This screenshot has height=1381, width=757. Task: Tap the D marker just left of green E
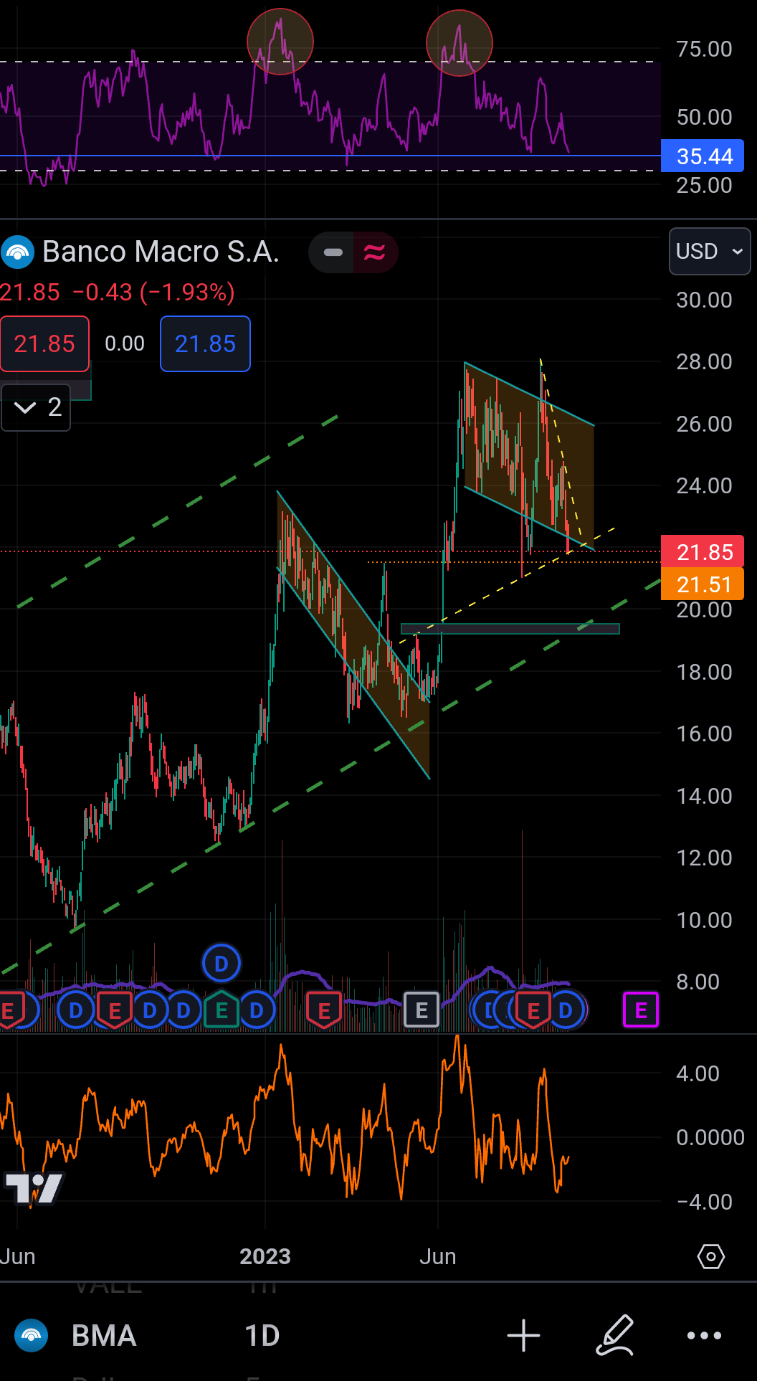[184, 1010]
